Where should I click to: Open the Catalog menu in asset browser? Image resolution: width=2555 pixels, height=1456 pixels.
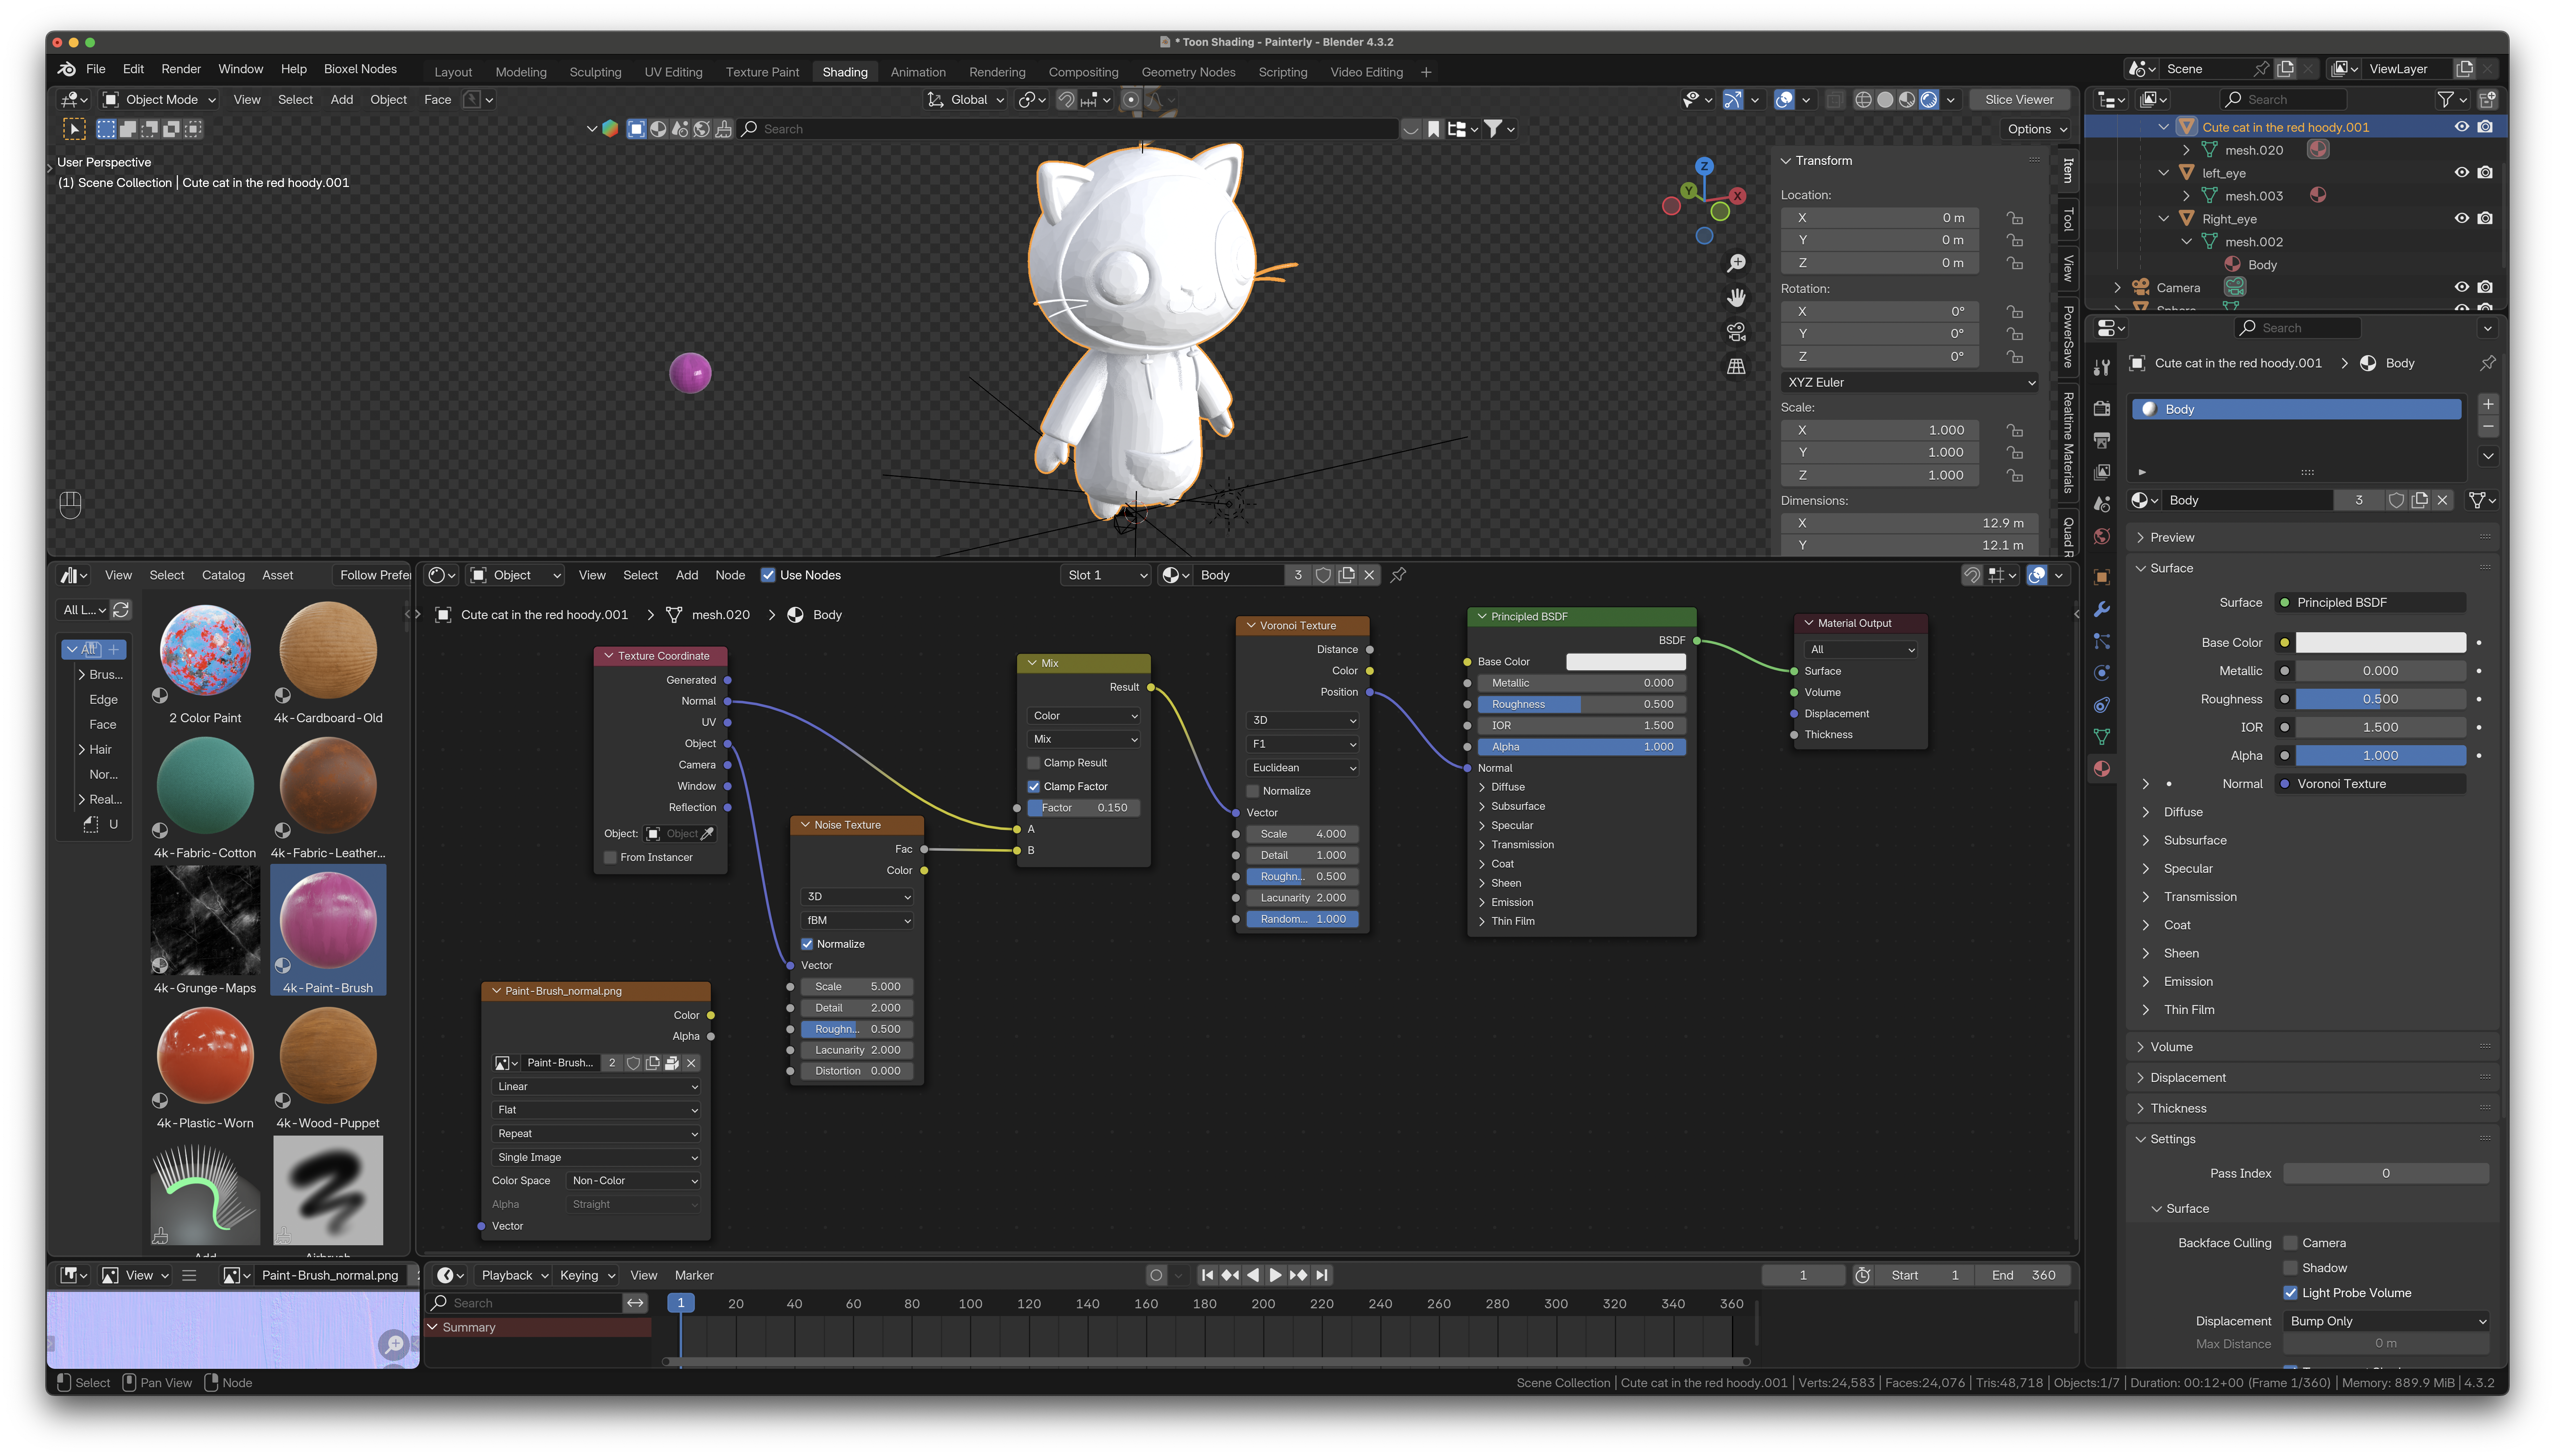(x=223, y=575)
